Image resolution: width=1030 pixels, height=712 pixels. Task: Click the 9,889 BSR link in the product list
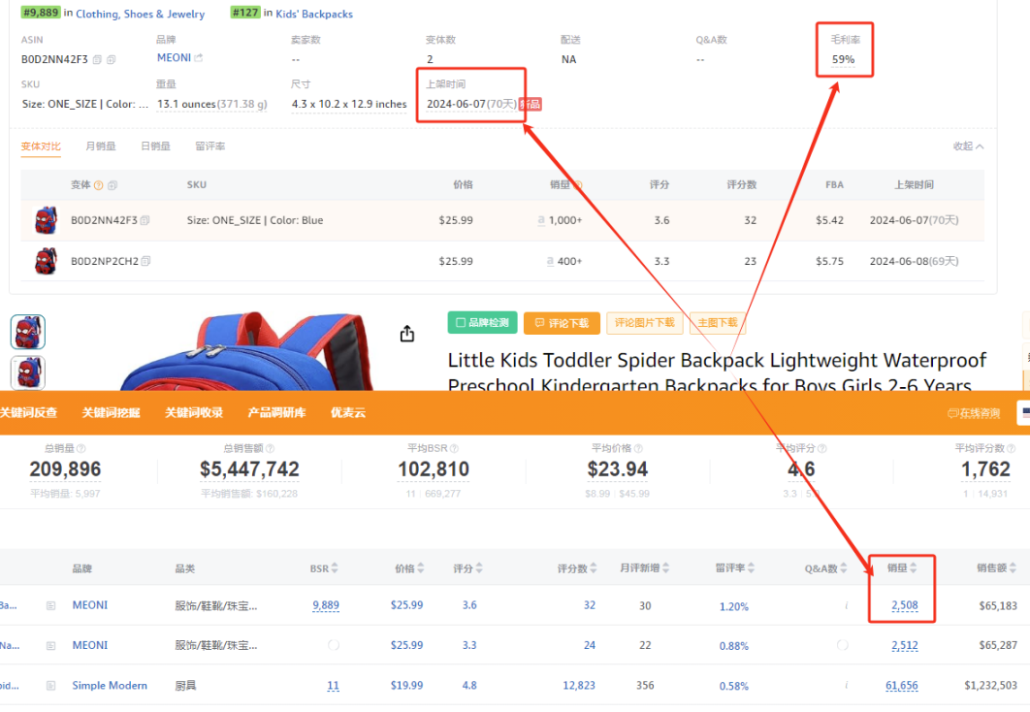click(x=326, y=605)
